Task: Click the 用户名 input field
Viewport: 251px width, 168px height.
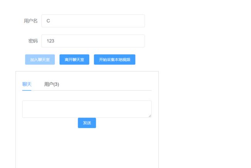Action: pos(93,21)
